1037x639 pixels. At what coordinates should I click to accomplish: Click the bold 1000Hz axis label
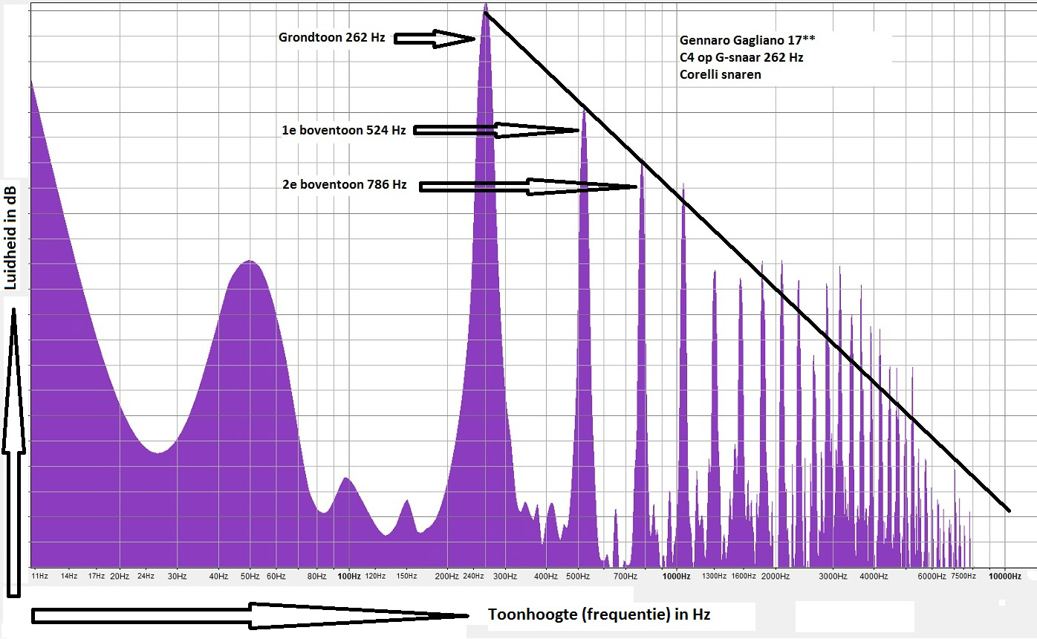click(x=676, y=576)
